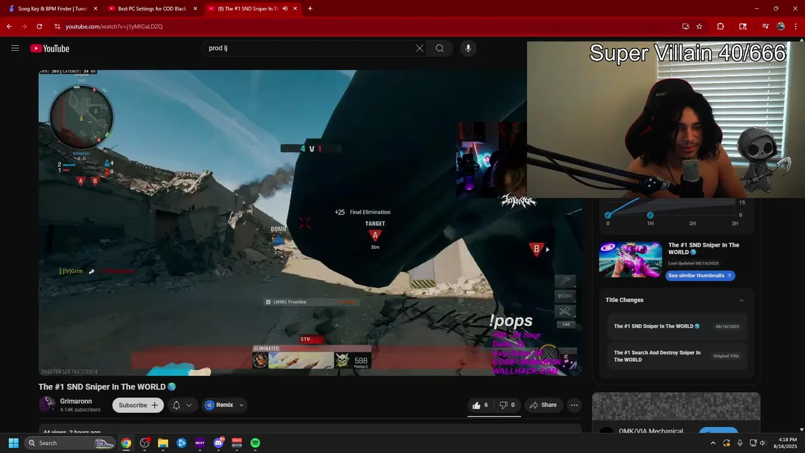805x453 pixels.
Task: Clear the search query with X
Action: click(419, 48)
